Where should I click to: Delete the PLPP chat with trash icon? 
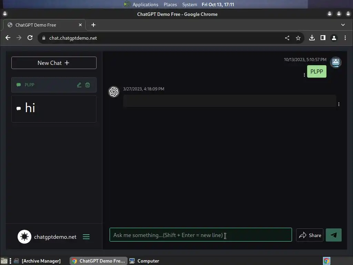tap(88, 85)
